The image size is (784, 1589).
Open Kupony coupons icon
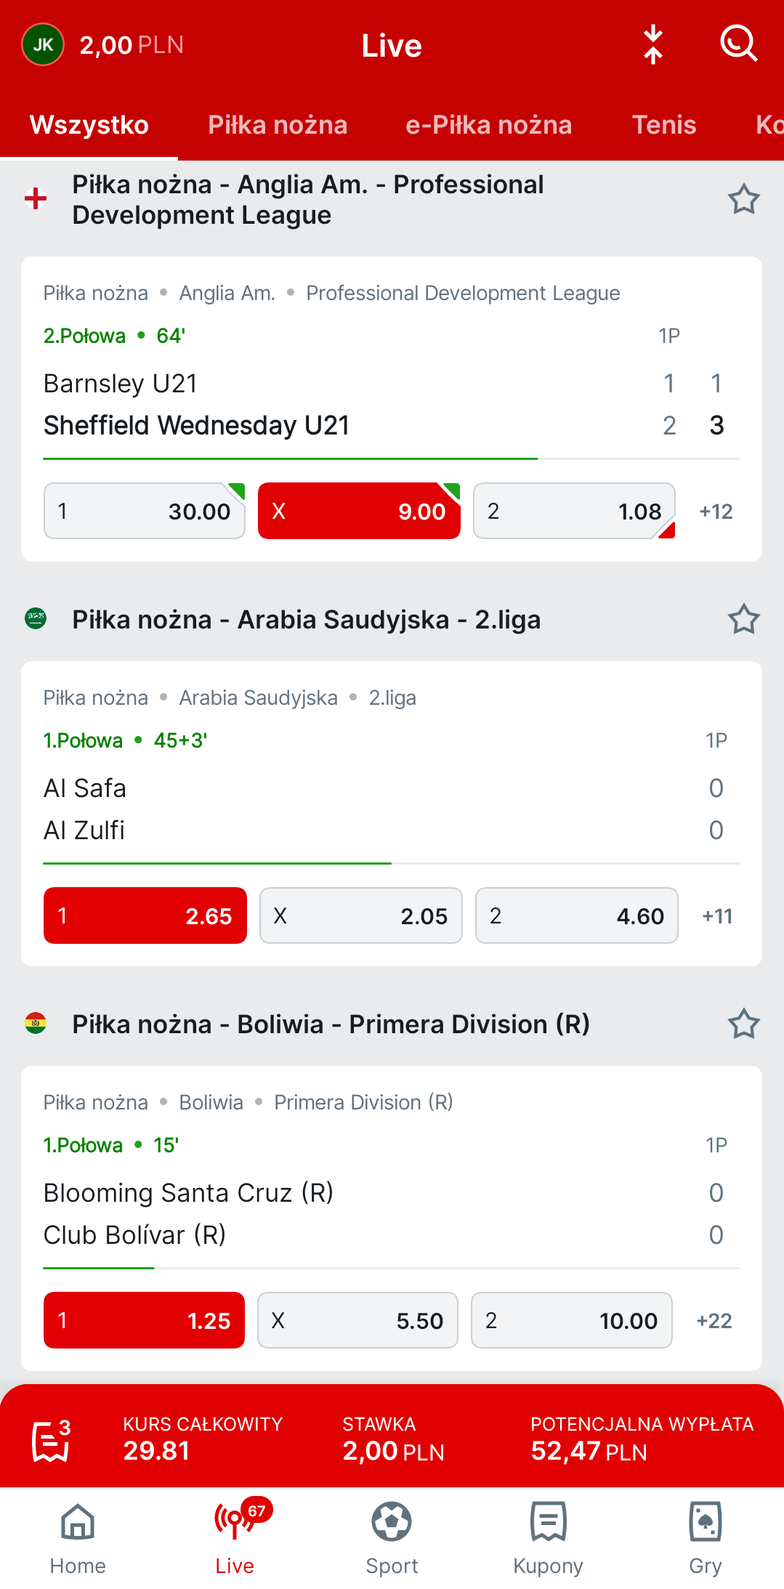tap(548, 1538)
